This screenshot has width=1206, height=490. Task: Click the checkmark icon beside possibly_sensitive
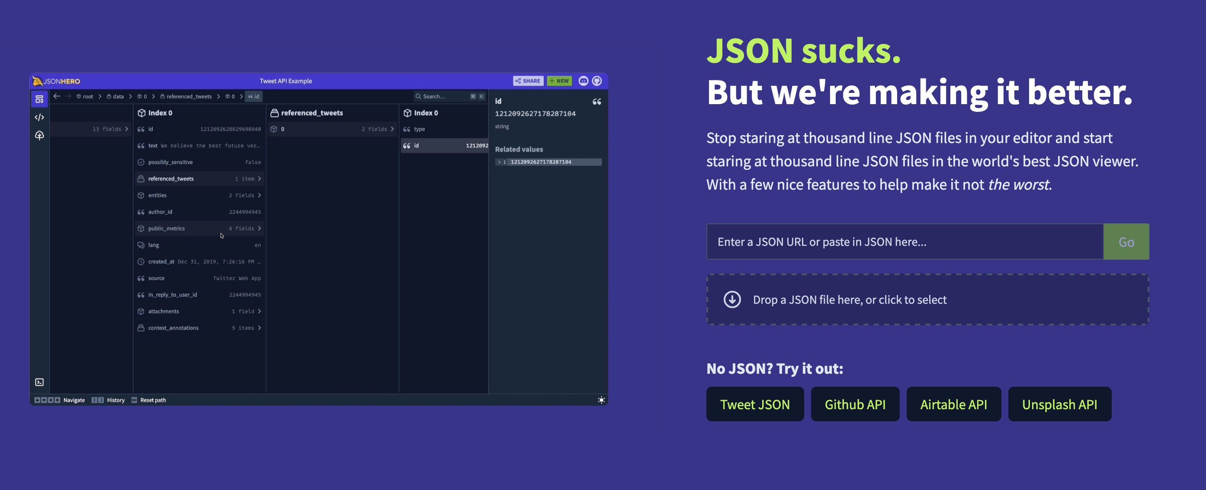(x=141, y=162)
